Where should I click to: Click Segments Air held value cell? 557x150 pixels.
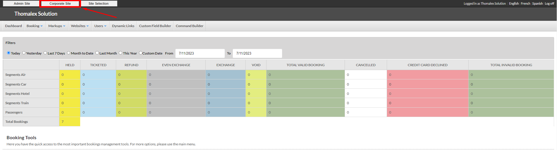point(70,75)
